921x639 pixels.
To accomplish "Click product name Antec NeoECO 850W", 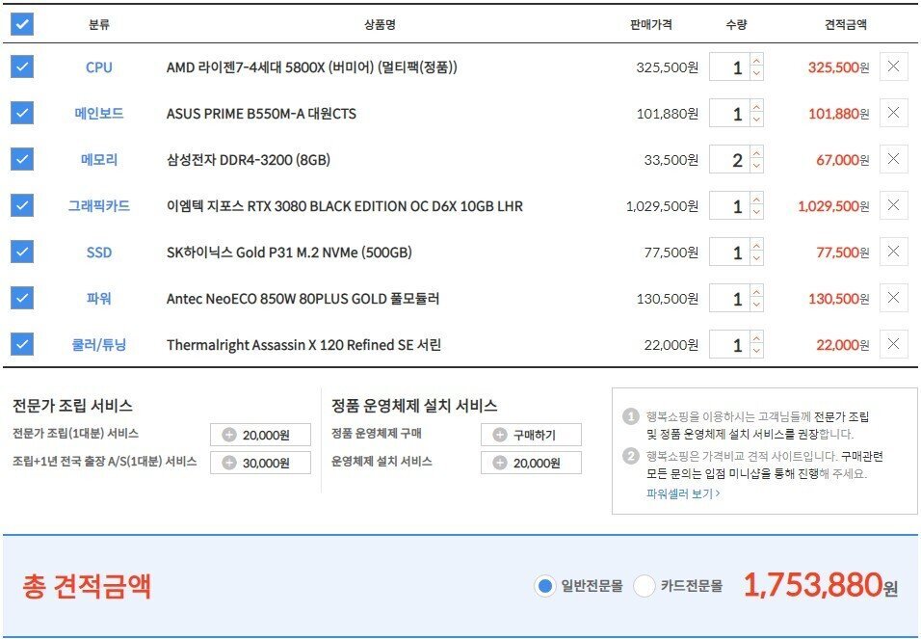I will coord(303,299).
